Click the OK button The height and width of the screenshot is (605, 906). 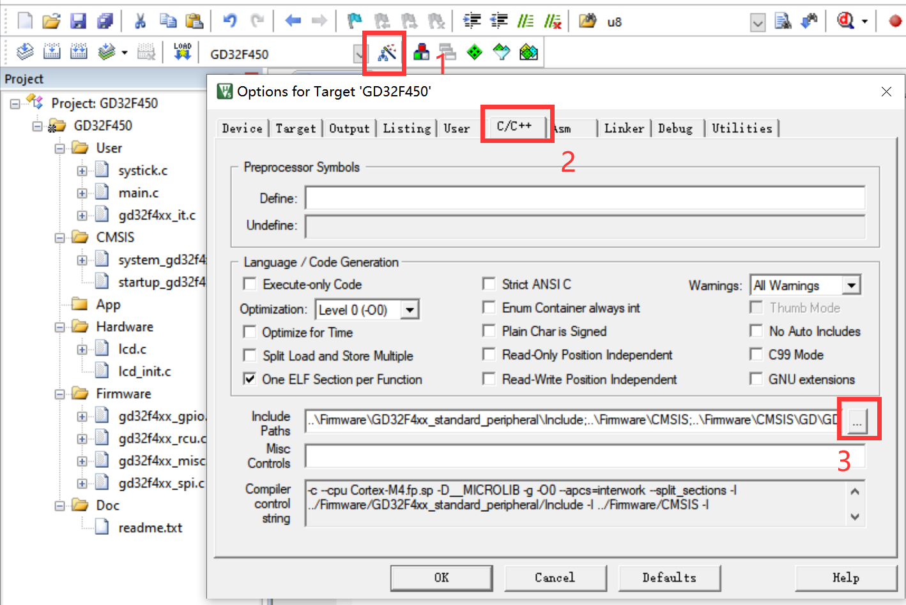tap(441, 578)
